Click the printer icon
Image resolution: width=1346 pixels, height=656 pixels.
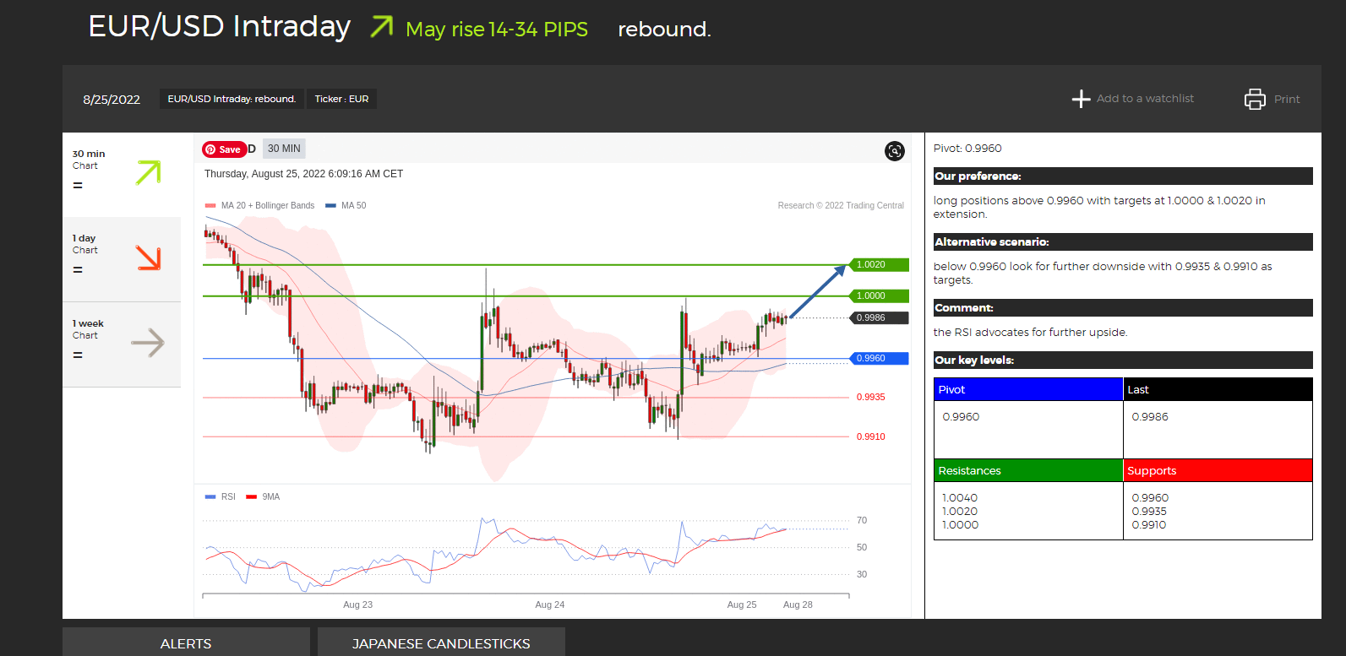[1255, 99]
